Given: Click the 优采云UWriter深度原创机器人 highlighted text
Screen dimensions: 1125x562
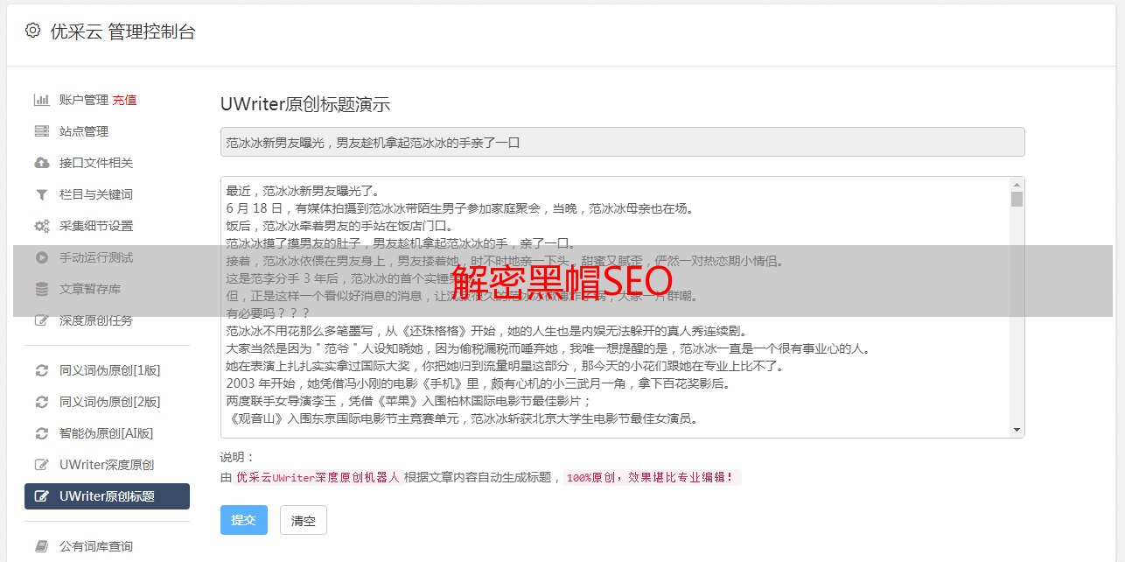Looking at the screenshot, I should click(x=318, y=478).
